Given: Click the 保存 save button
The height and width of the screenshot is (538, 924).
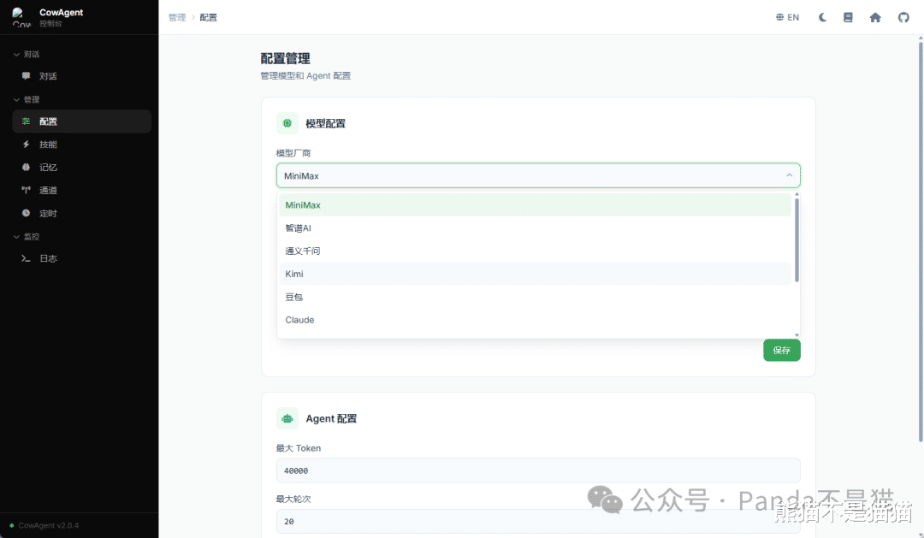Looking at the screenshot, I should [781, 350].
